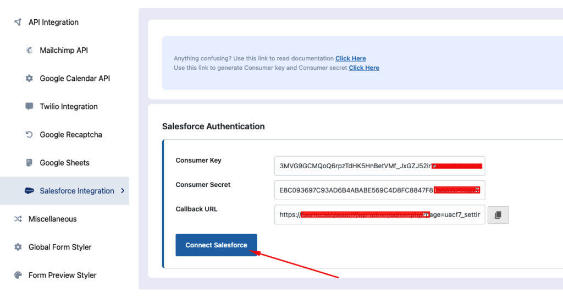Select Google Sheets in the sidebar
This screenshot has height=298, width=563.
pos(64,163)
